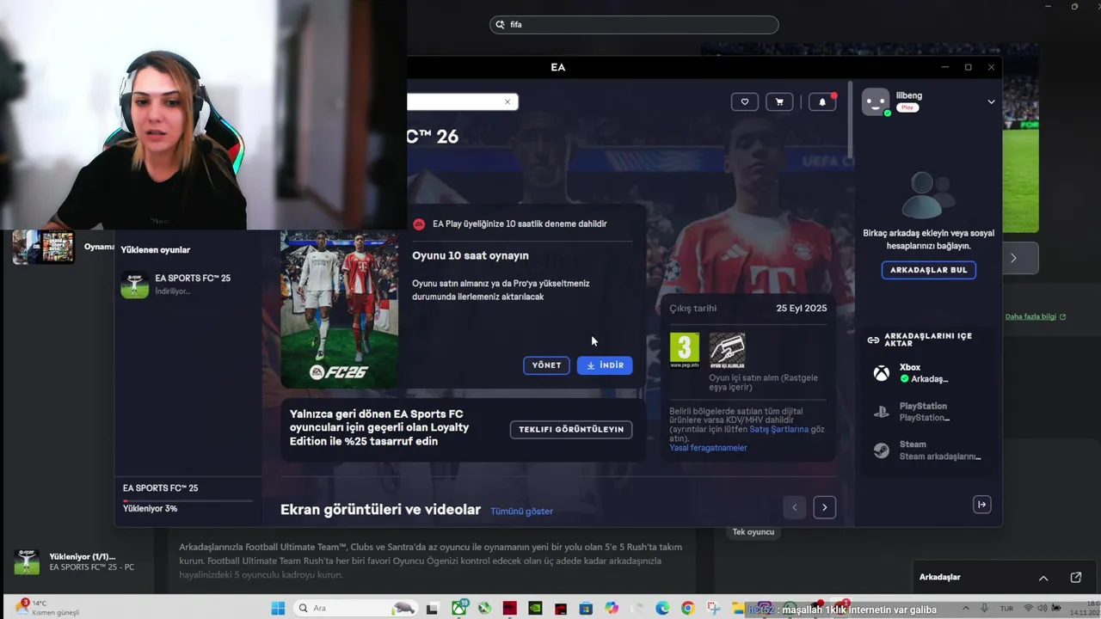Image resolution: width=1101 pixels, height=619 pixels.
Task: Open the Tümünü göster link
Action: click(x=521, y=511)
